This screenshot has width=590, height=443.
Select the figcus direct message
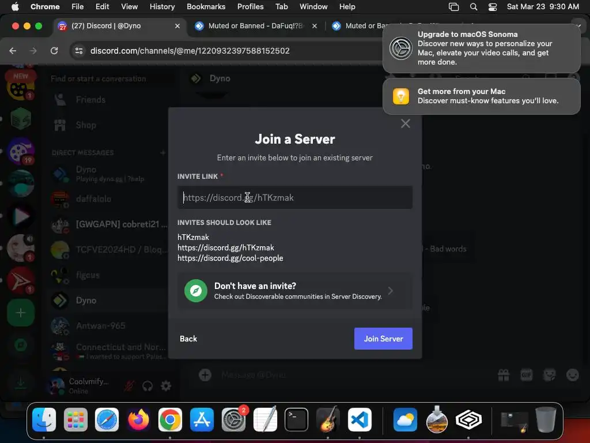pos(109,275)
